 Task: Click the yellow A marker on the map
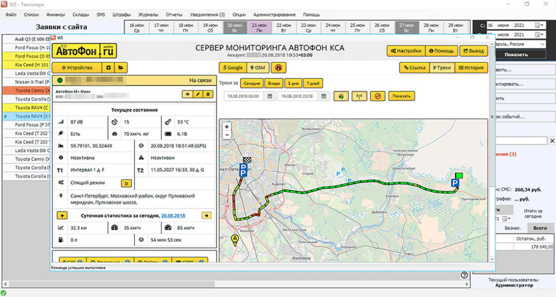point(235,239)
